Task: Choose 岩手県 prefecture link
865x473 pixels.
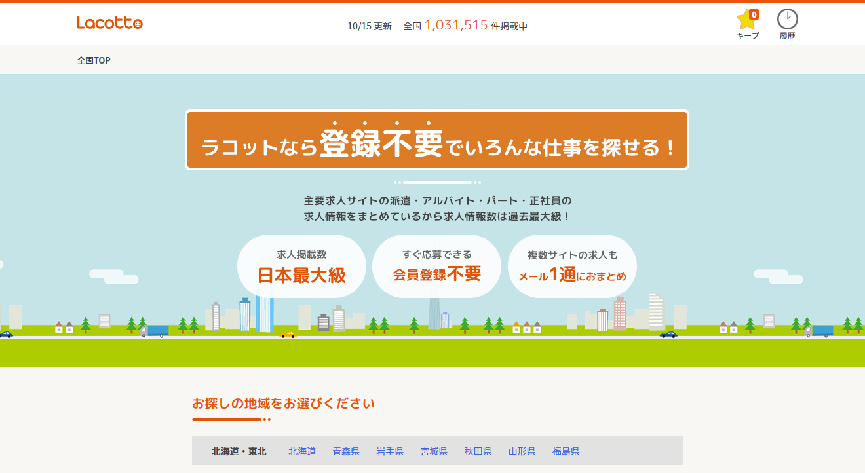Action: click(x=390, y=451)
